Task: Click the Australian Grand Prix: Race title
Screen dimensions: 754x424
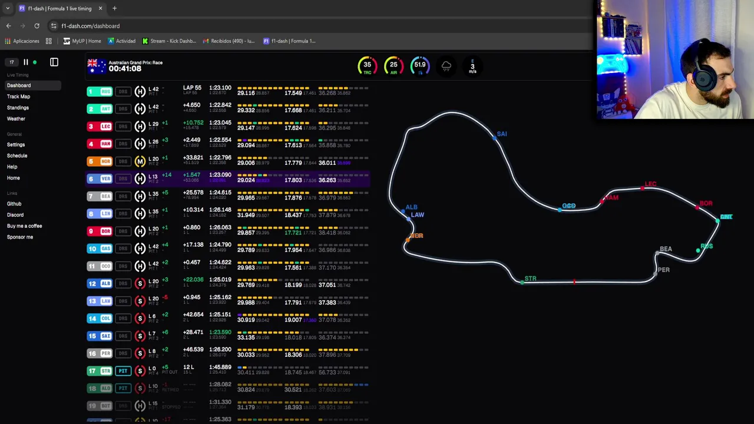Action: [x=135, y=62]
